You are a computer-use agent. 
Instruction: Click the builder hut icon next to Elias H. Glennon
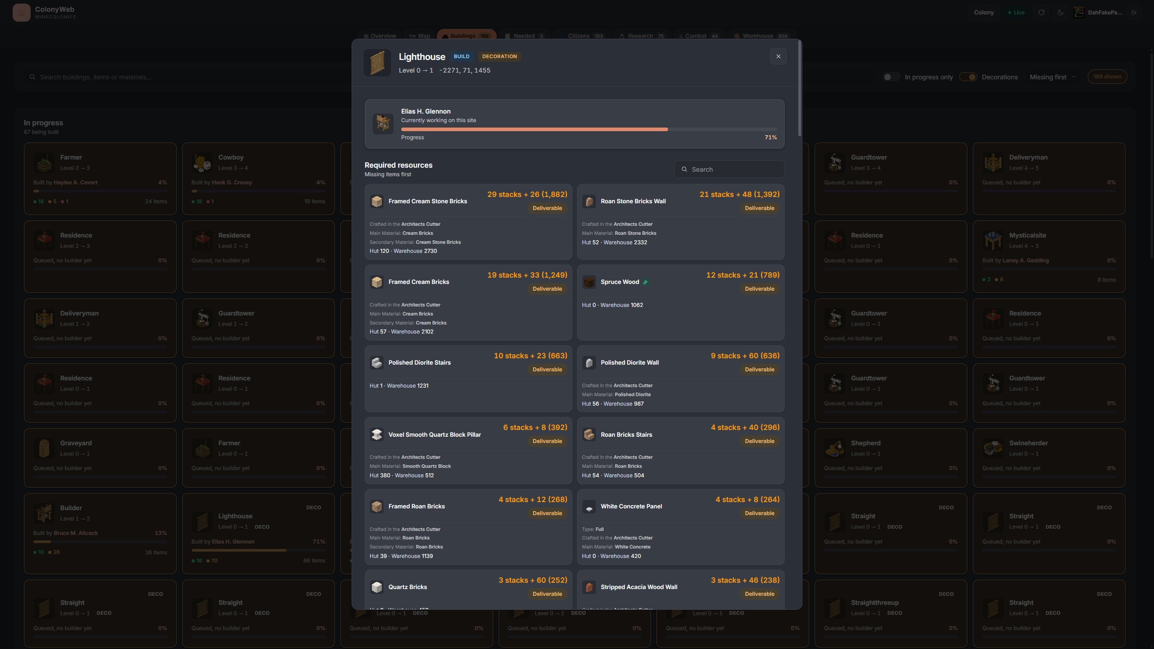click(383, 123)
